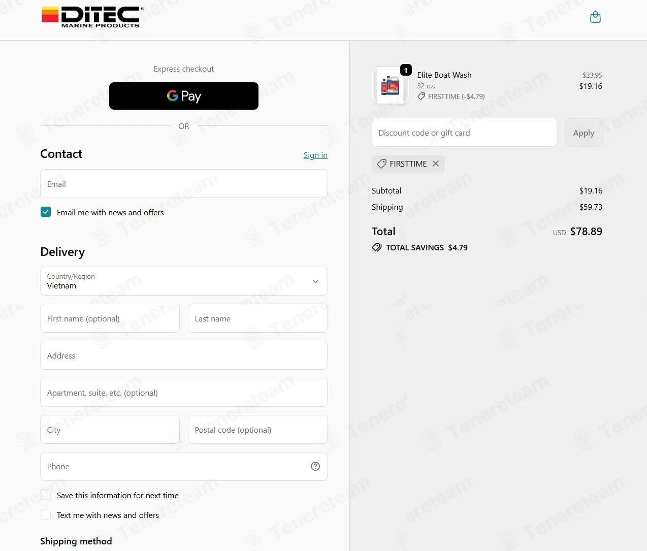This screenshot has width=647, height=551.
Task: Check Text me with news and offers
Action: point(46,514)
